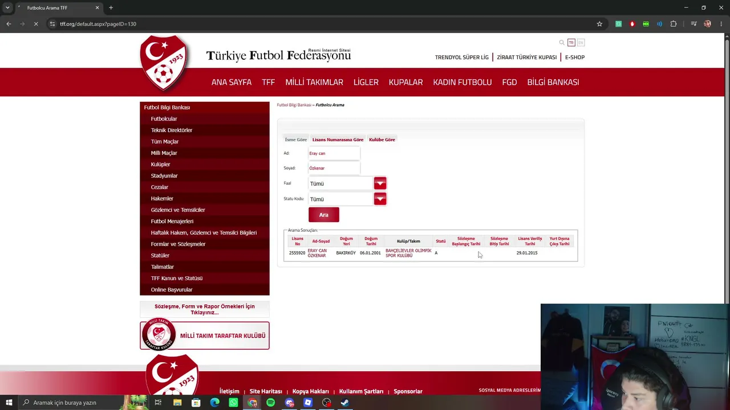
Task: Open BAHÇELİEVLER OLİMPİK SPOR KULÜBÜ link
Action: point(408,253)
